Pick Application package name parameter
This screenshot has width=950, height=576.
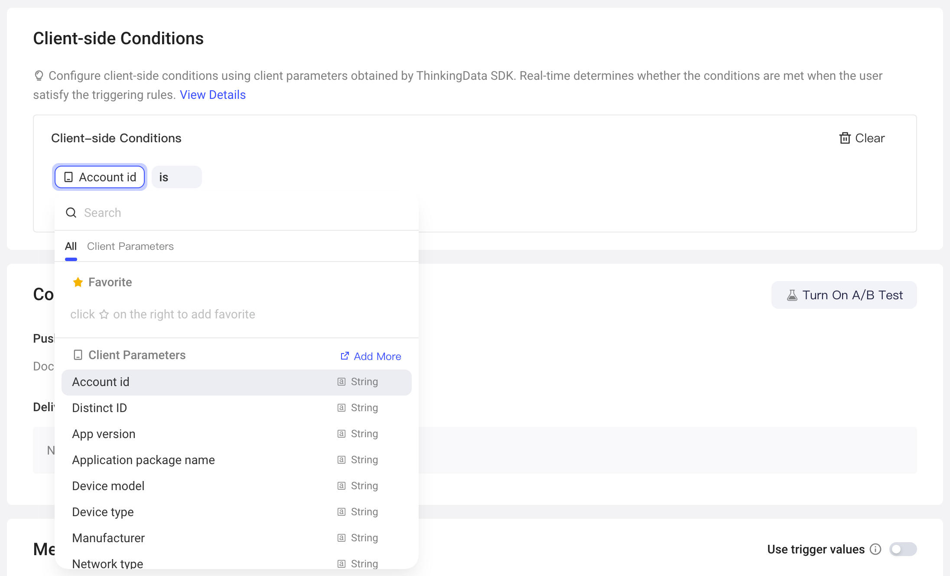[237, 460]
